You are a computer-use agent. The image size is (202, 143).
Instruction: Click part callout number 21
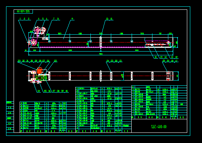[x=121, y=61]
